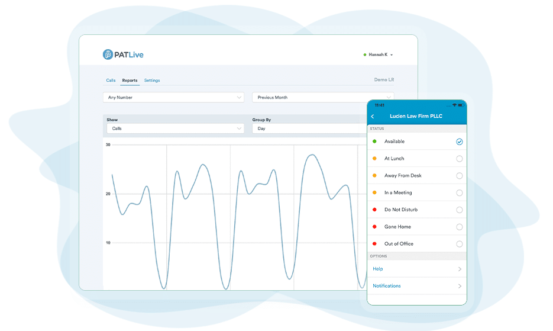
Task: Switch to the Settings tab
Action: point(152,81)
